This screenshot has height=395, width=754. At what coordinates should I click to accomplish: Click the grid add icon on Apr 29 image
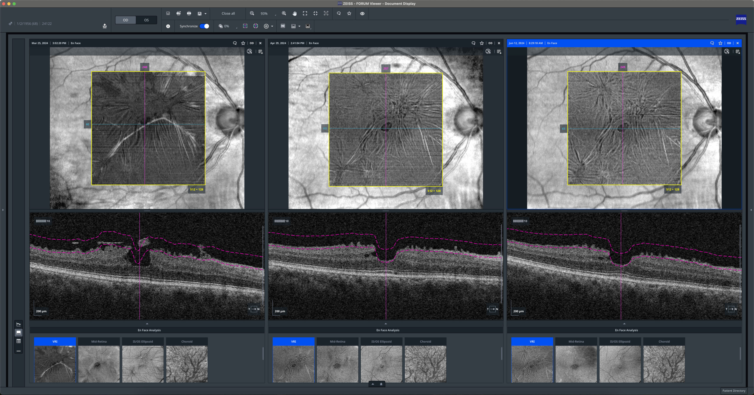coord(499,51)
